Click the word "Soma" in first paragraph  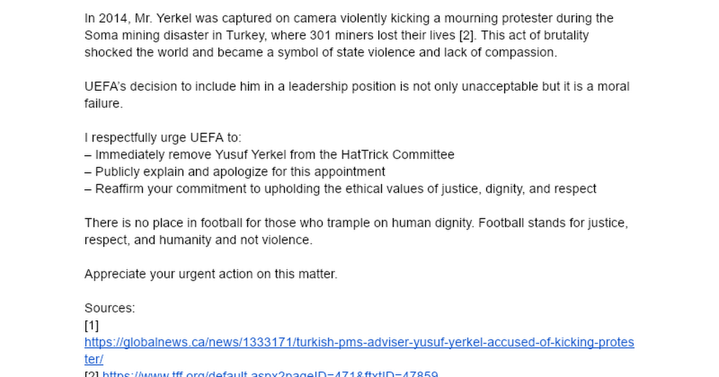(99, 35)
